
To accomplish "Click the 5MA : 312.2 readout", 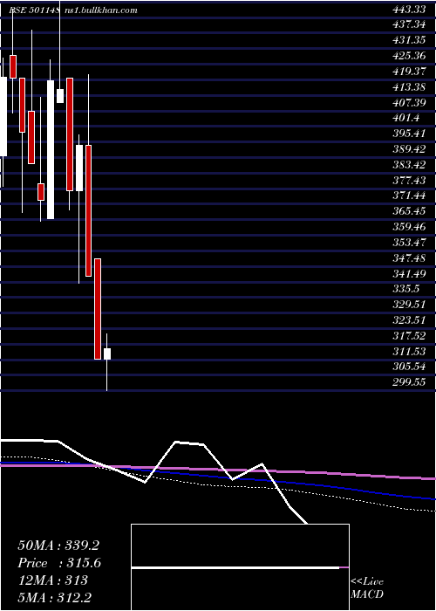I will point(54,597).
